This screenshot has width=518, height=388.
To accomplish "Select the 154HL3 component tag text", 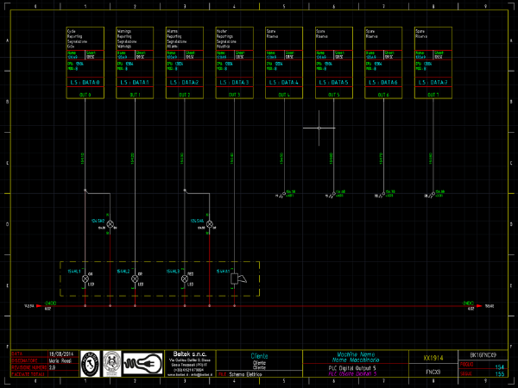I will point(173,272).
